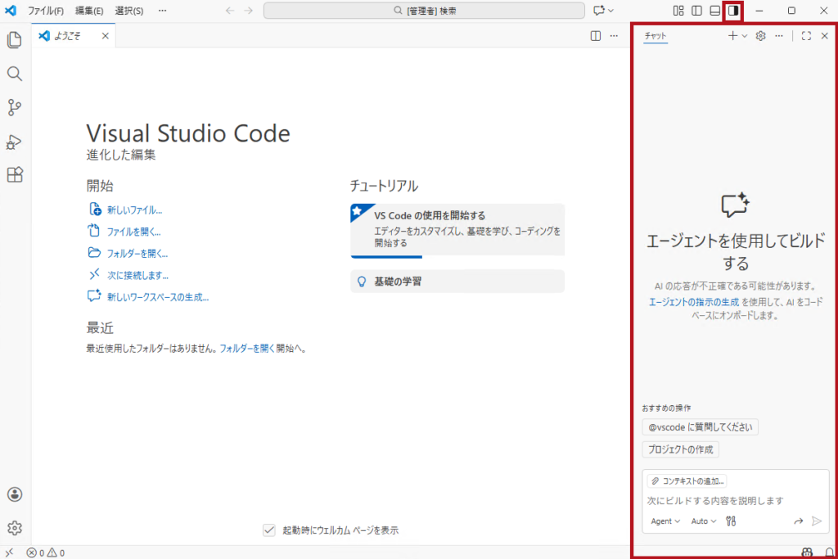838x559 pixels.
Task: Click the Configure Tools icon in the chat input
Action: (731, 521)
